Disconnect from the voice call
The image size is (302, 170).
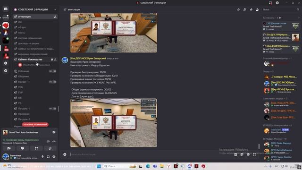54,142
